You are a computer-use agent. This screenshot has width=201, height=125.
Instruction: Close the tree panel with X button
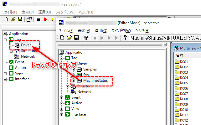165,44
